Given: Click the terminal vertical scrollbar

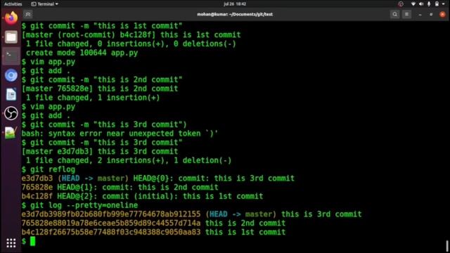Looking at the screenshot, I should click(447, 246).
